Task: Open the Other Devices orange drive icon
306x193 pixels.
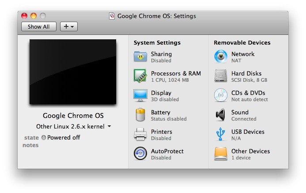Action: pyautogui.click(x=221, y=154)
